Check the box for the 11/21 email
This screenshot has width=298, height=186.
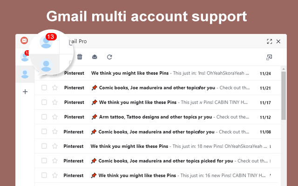[44, 88]
